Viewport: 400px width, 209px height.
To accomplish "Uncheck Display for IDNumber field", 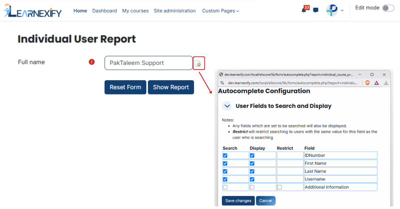I will click(x=252, y=155).
